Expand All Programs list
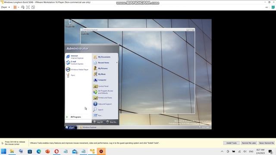The height and width of the screenshot is (155, 276). click(76, 117)
